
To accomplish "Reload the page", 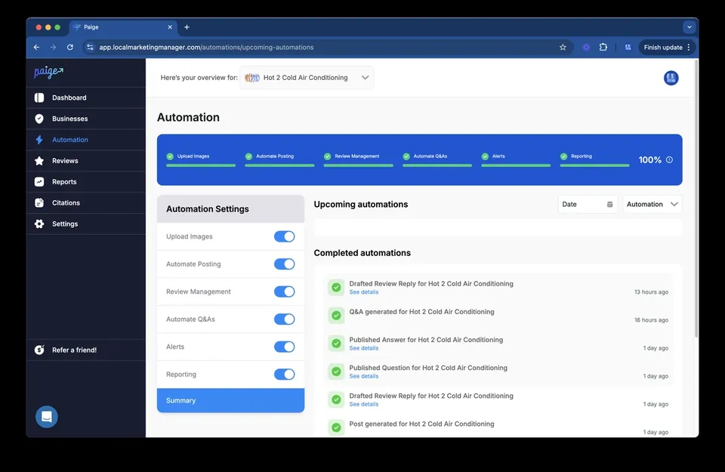I will 69,47.
